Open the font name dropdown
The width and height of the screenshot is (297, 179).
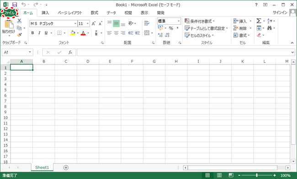click(75, 23)
